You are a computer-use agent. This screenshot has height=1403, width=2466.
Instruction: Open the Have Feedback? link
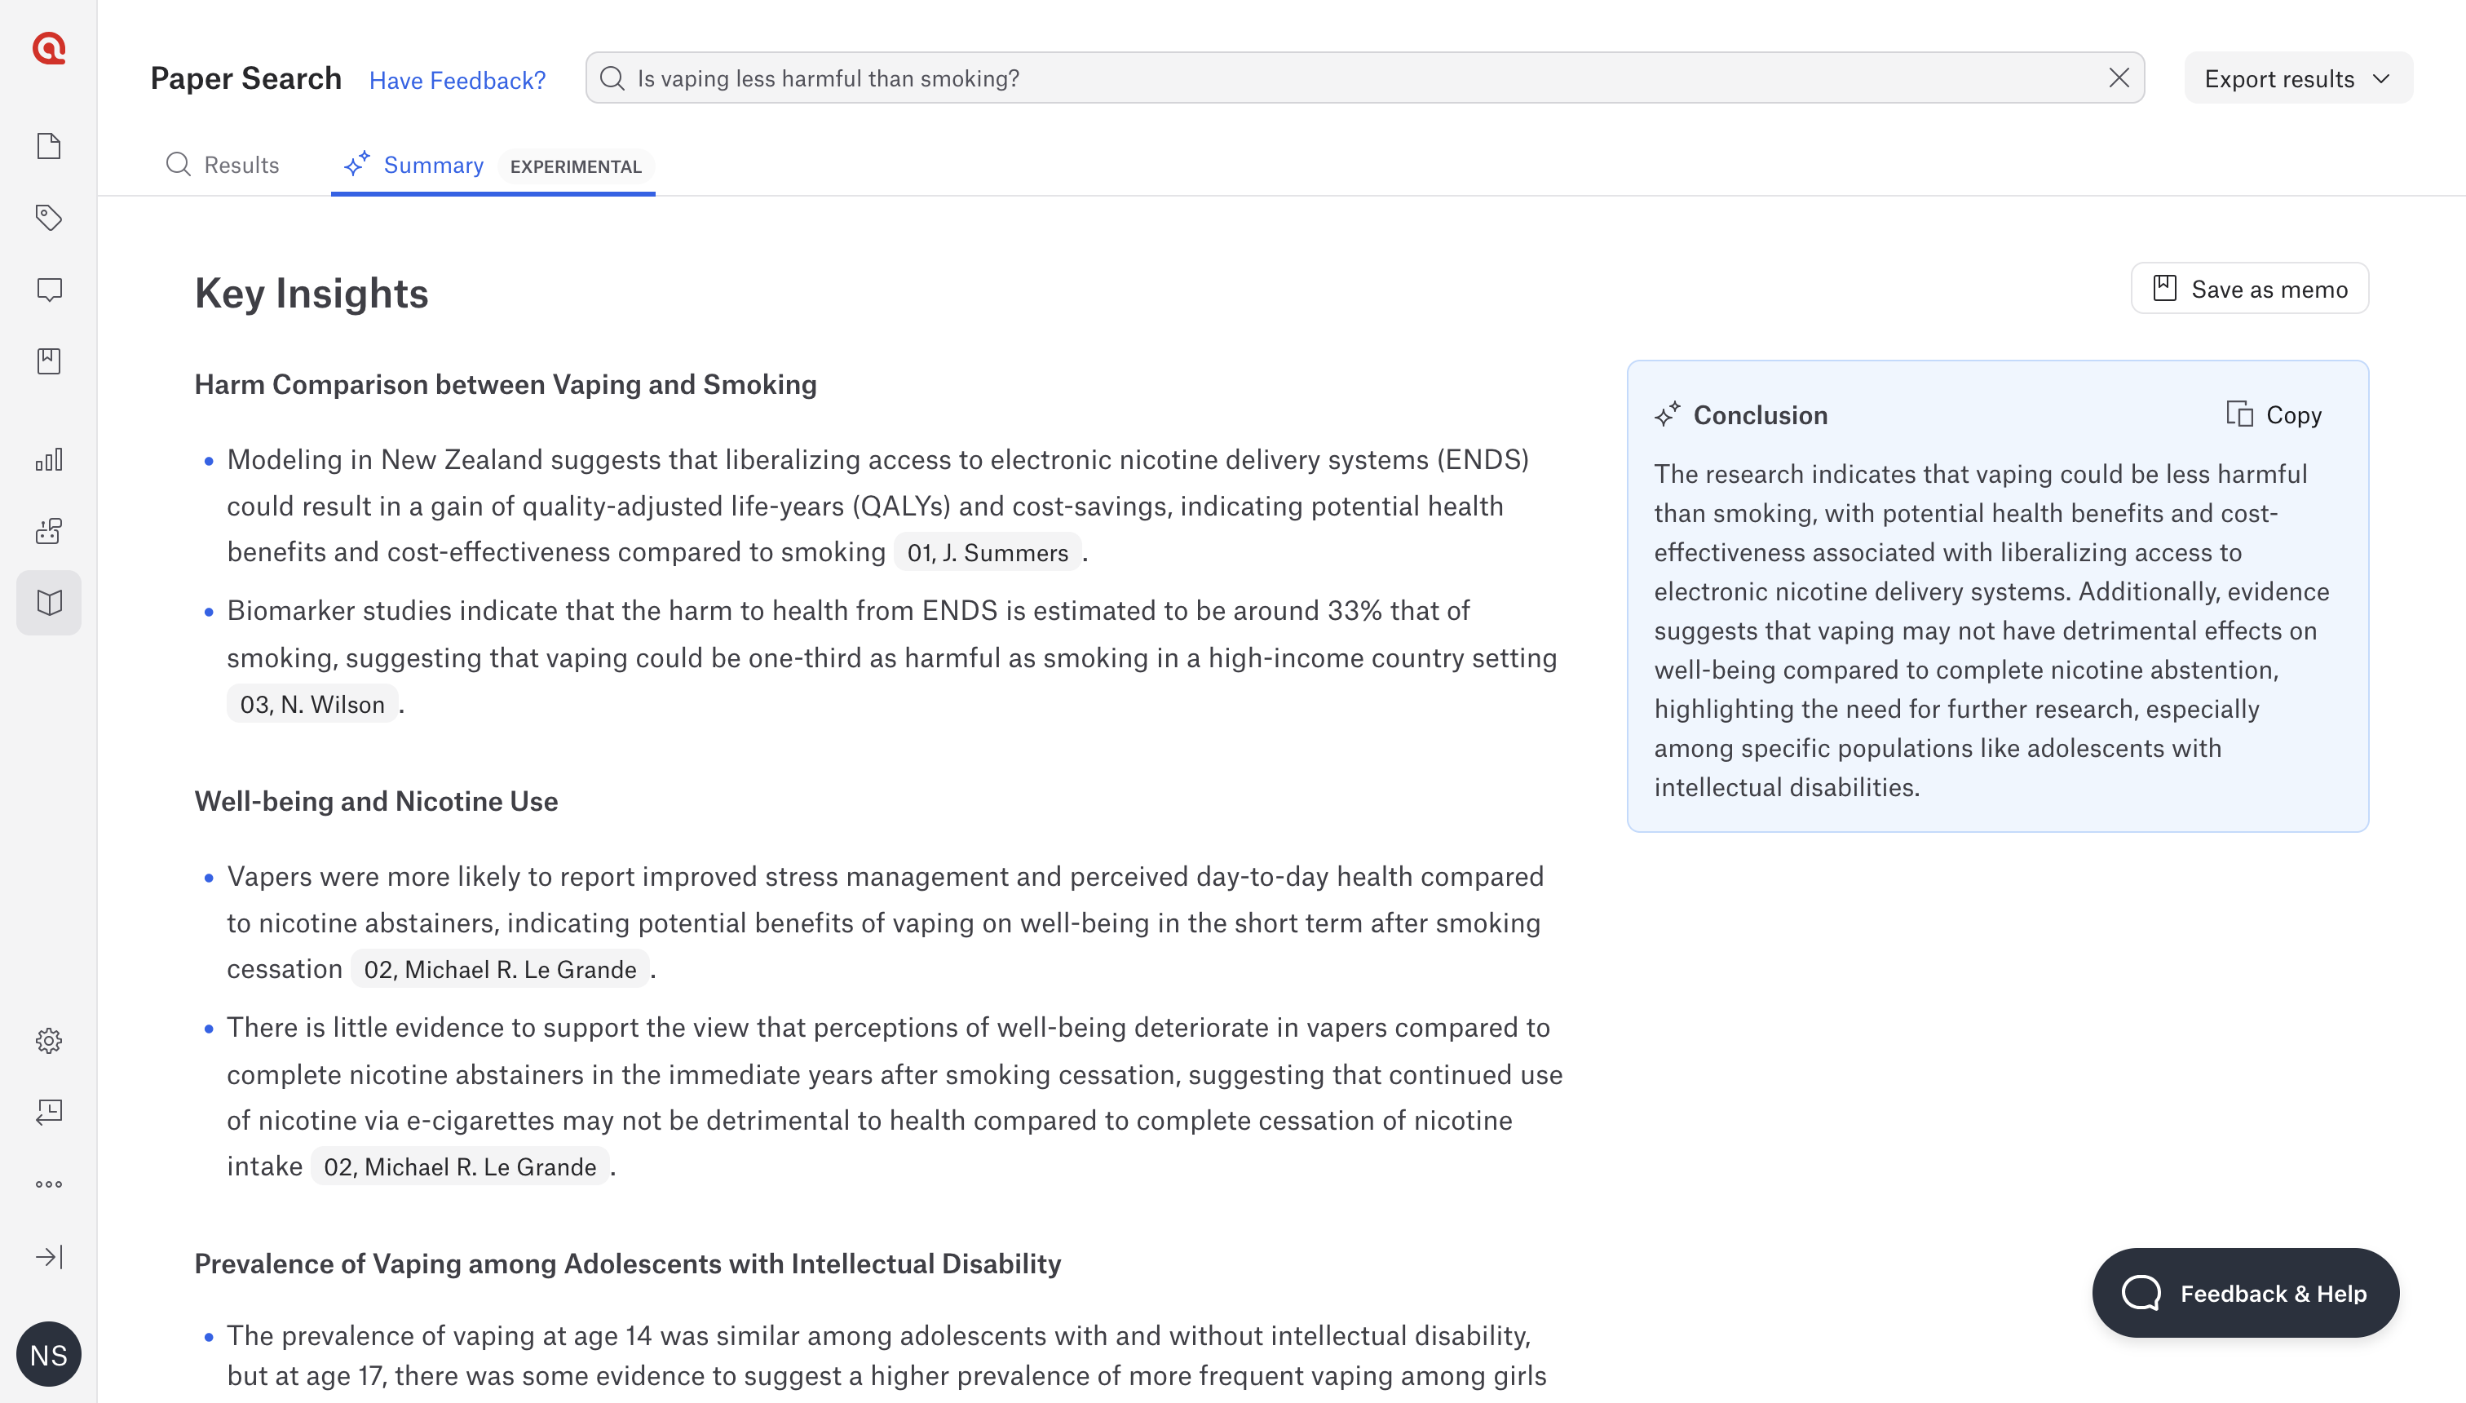[457, 80]
